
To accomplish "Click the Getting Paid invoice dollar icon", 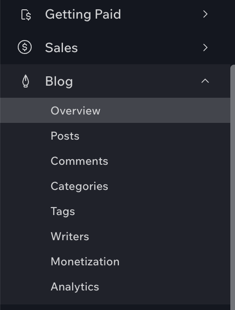I will pyautogui.click(x=26, y=14).
